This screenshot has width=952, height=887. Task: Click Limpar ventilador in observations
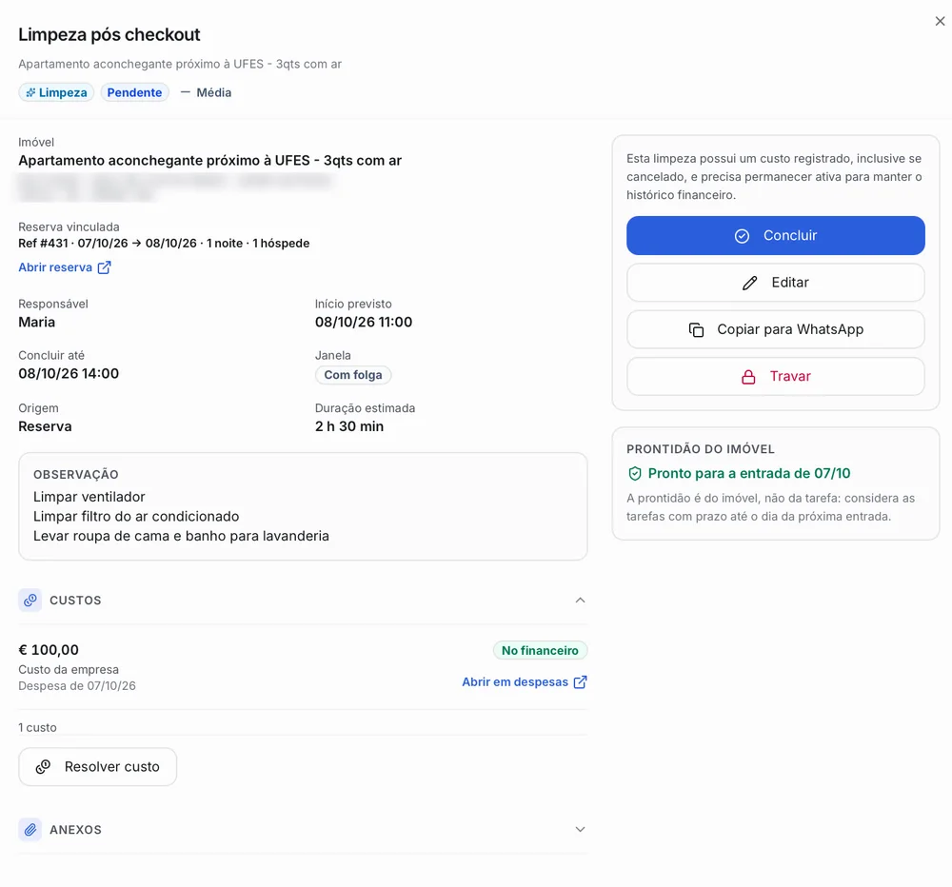click(89, 497)
